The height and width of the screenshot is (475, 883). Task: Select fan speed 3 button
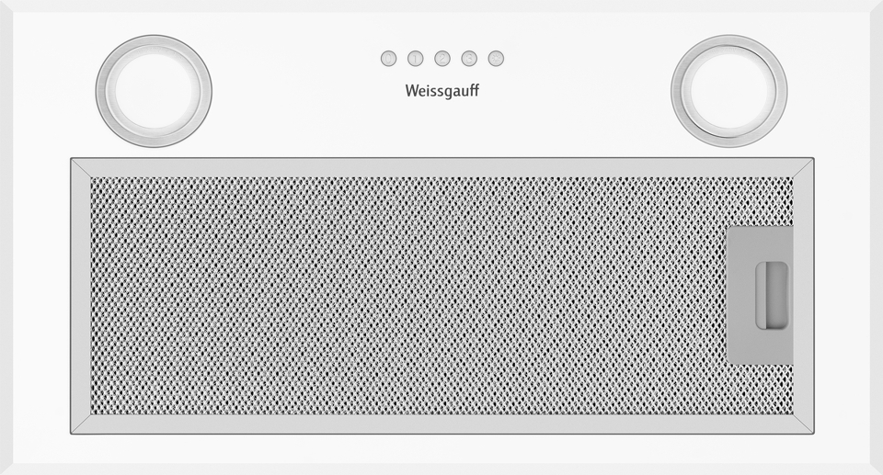click(x=469, y=59)
